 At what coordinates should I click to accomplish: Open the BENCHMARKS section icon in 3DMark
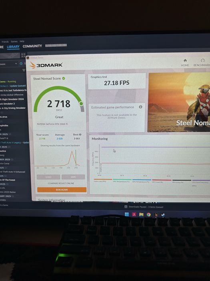pos(203,60)
